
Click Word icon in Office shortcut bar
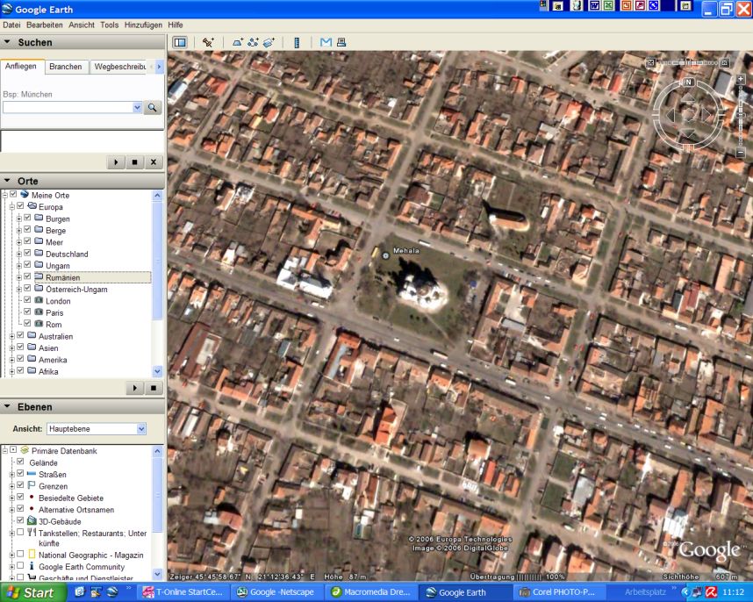[594, 6]
